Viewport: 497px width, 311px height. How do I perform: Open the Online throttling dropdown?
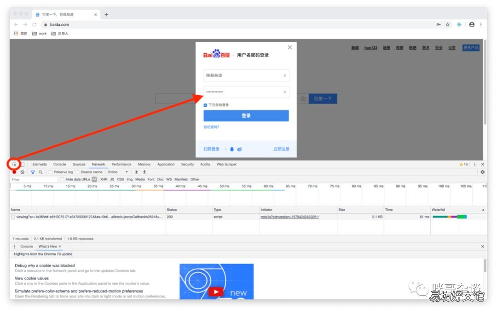tap(118, 172)
